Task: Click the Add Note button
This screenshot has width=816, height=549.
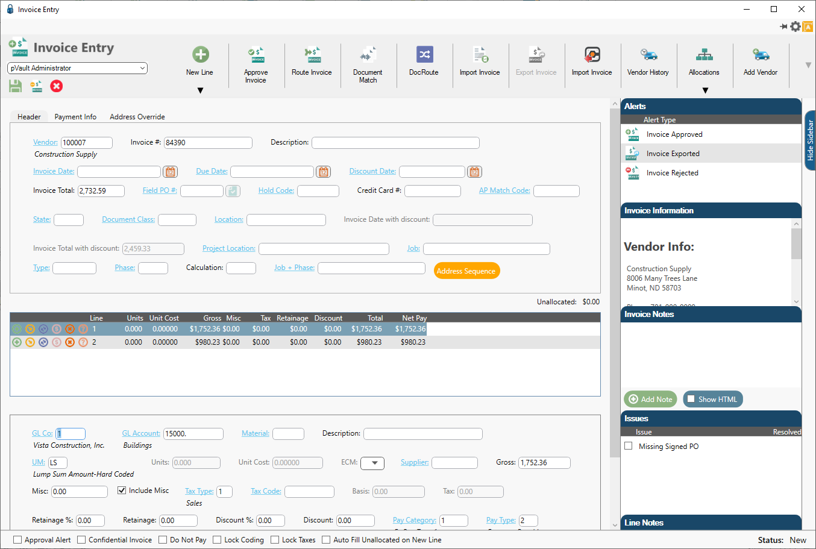Action: click(x=650, y=399)
